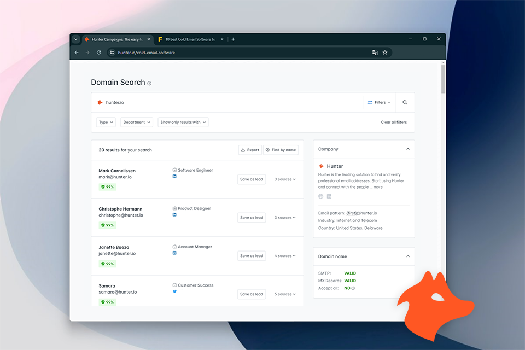Expand Samara's 5 sources
The width and height of the screenshot is (525, 350).
285,294
